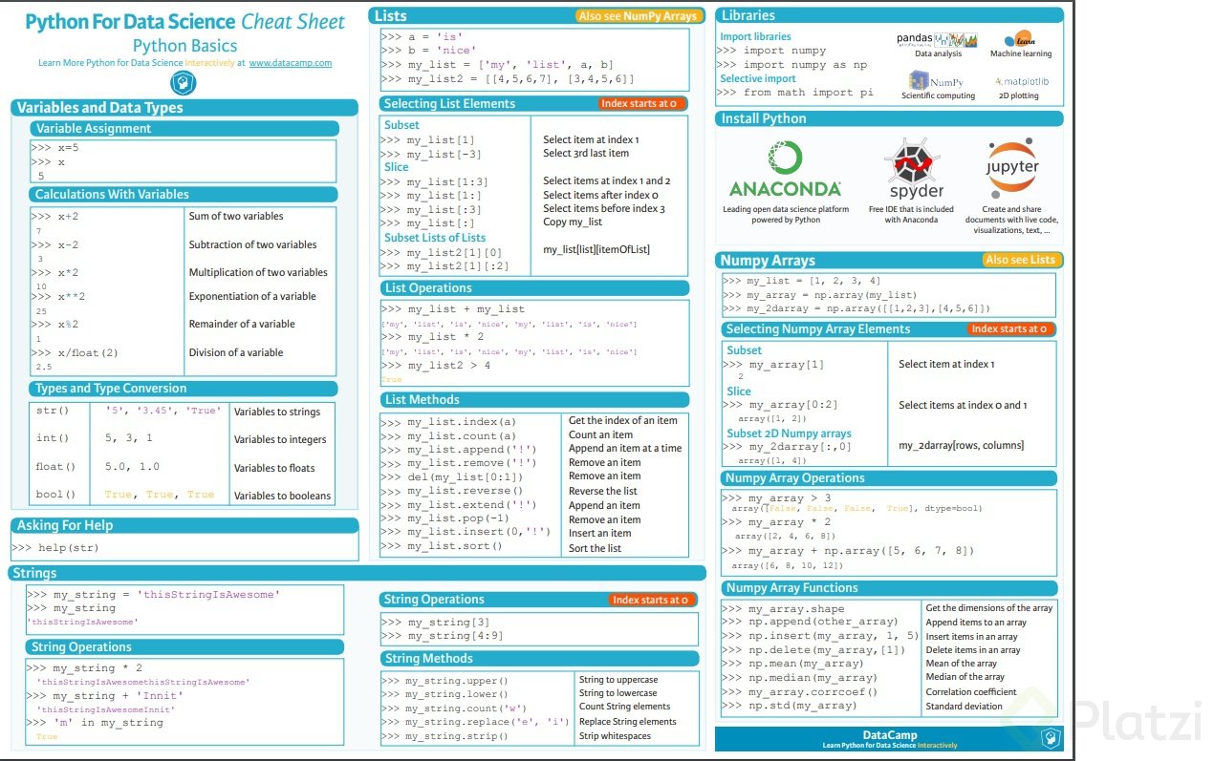Click the pandas logo
Image resolution: width=1214 pixels, height=761 pixels.
pyautogui.click(x=937, y=39)
